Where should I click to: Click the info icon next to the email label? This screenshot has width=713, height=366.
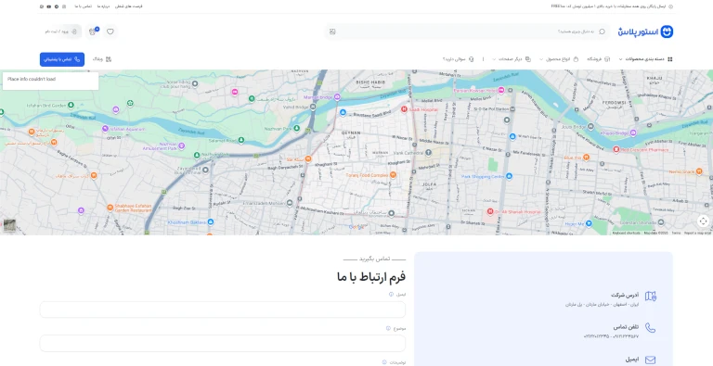[391, 295]
